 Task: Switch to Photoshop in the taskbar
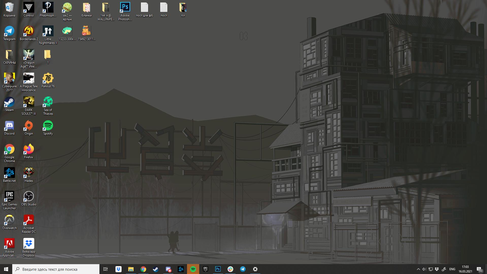[x=218, y=269]
